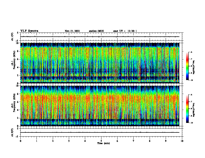Click ch.2 frequency axis tick "6"

18,102
